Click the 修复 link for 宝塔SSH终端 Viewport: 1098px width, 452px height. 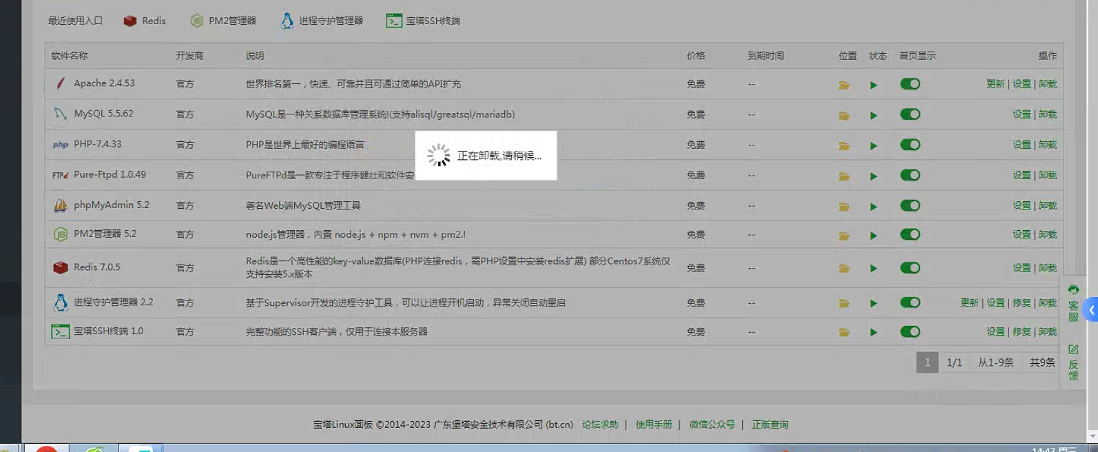1022,331
